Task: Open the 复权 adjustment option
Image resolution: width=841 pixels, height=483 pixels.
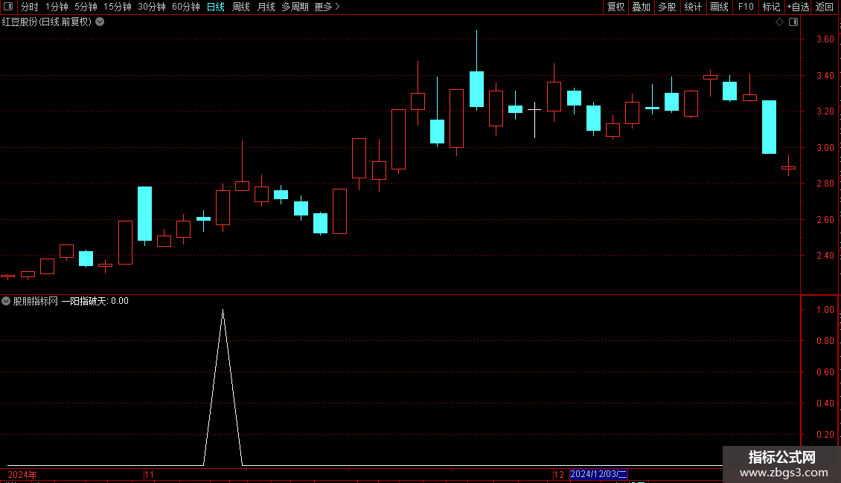Action: tap(615, 7)
